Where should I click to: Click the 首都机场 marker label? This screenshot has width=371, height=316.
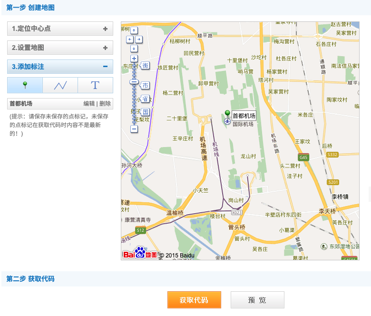click(244, 116)
